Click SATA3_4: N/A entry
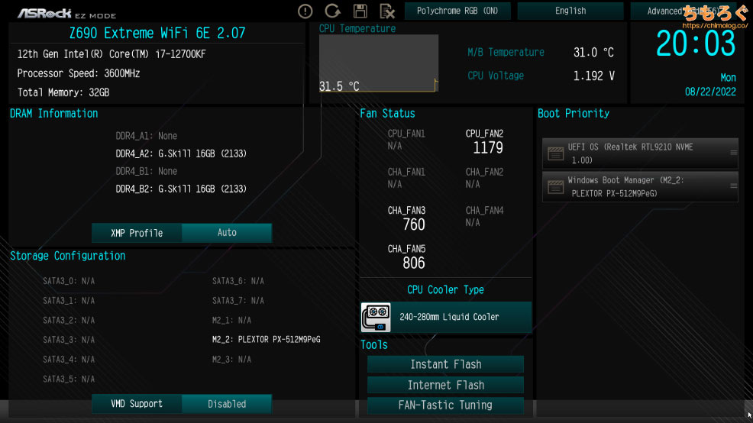Screen dimensions: 753x423 pos(69,360)
